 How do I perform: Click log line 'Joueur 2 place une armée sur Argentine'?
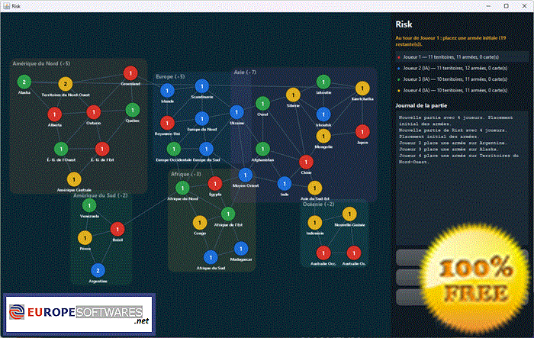pyautogui.click(x=453, y=143)
